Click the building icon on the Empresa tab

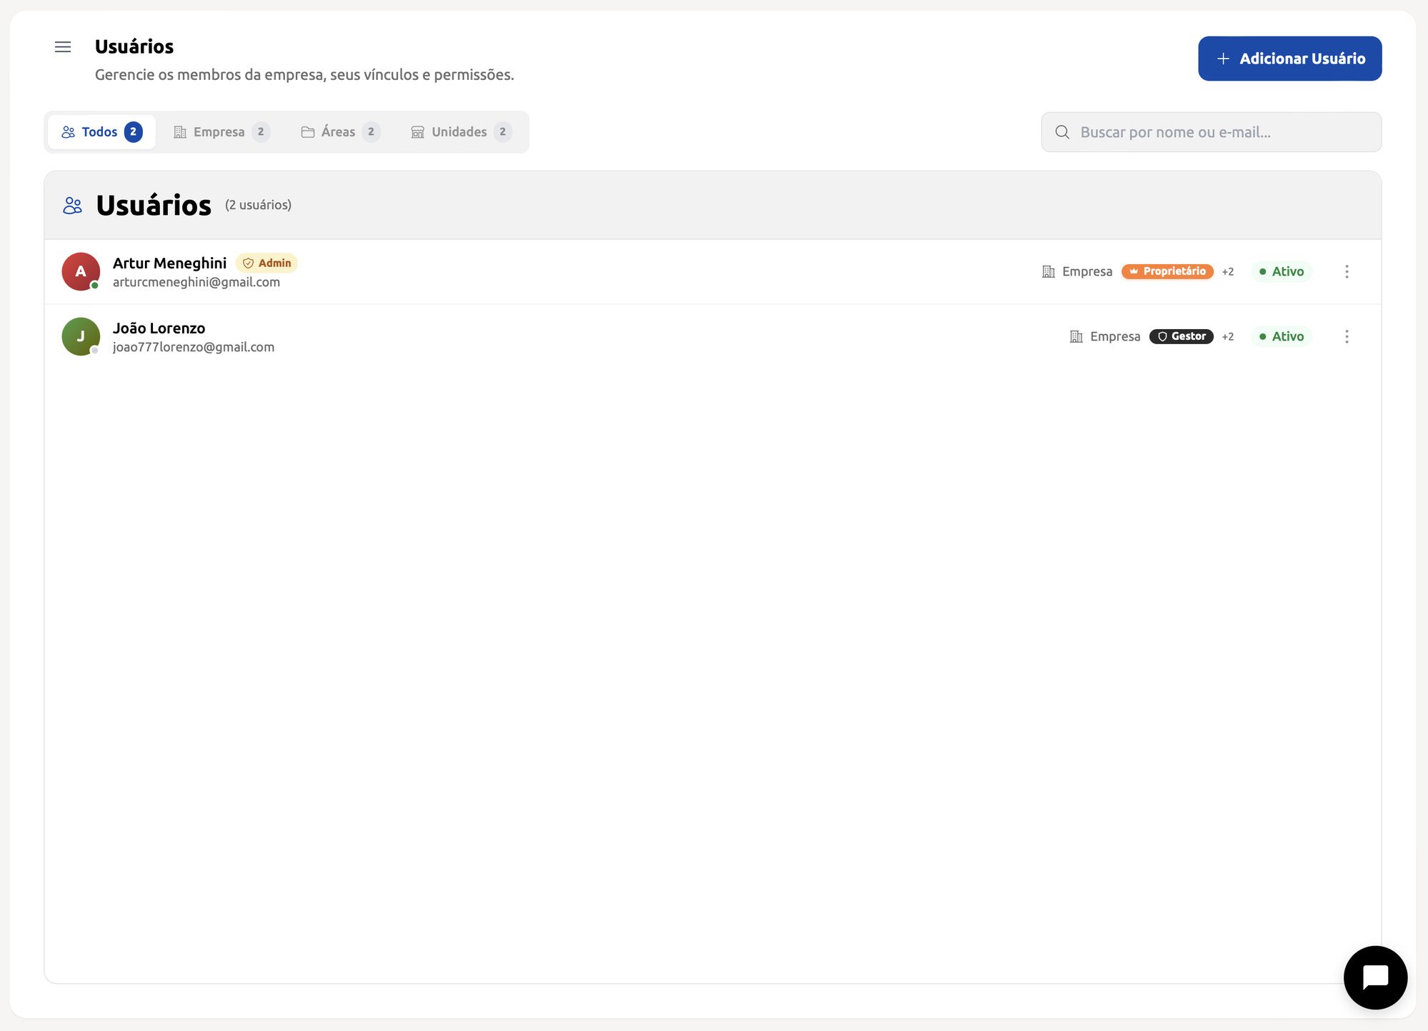180,132
